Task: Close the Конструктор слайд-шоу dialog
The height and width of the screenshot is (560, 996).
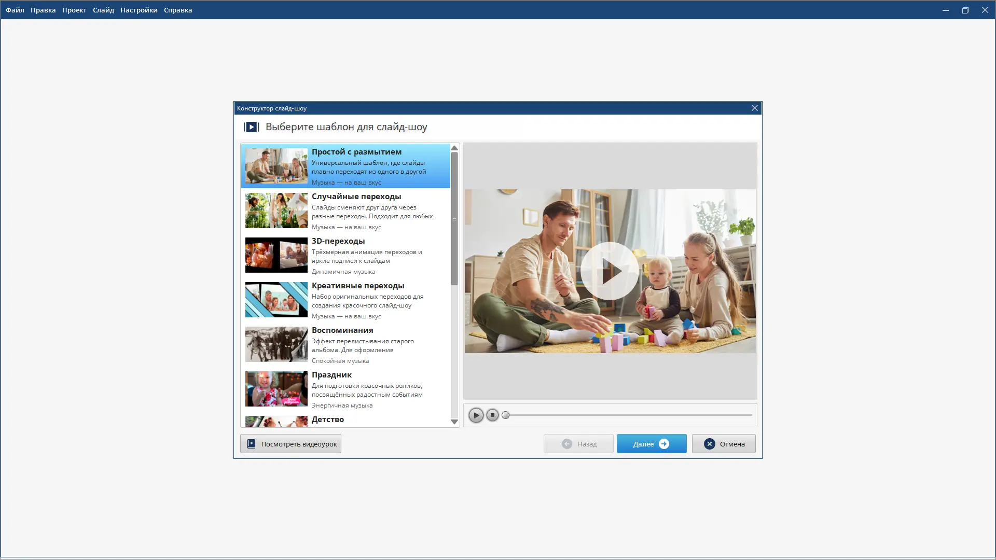Action: 755,108
